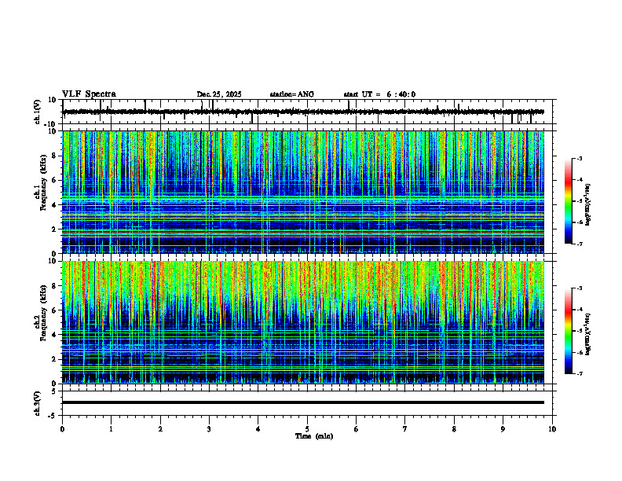Click the "-10" tick on ch.1(V) axis
This screenshot has width=622, height=481.
click(51, 124)
